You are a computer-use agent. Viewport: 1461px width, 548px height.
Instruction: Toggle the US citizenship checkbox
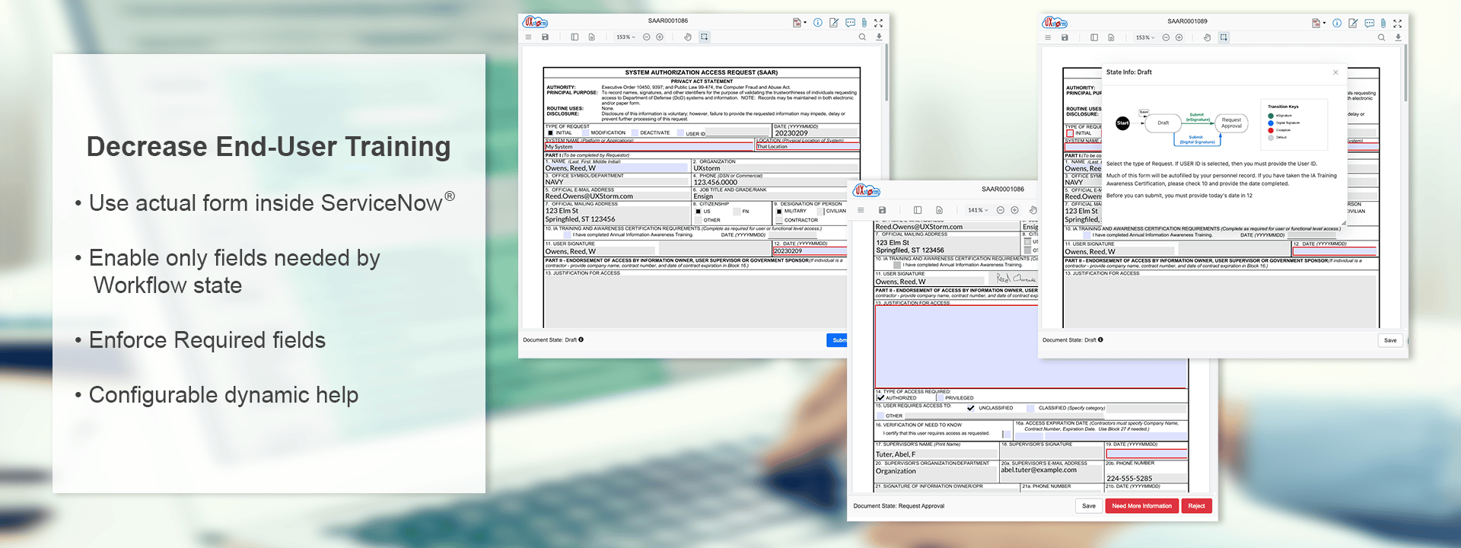pyautogui.click(x=698, y=212)
